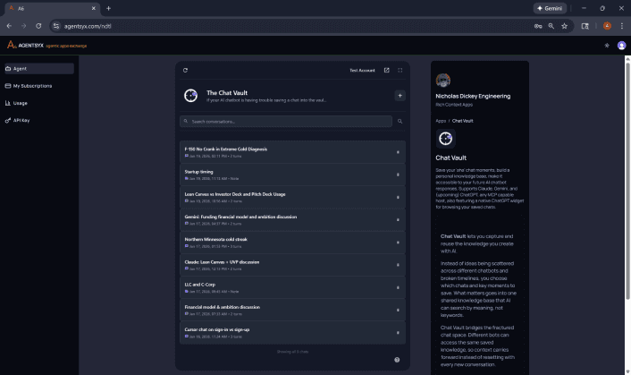Click trash icon on LLC and C-Corp row
Viewport: 631px width, 375px height.
click(398, 287)
